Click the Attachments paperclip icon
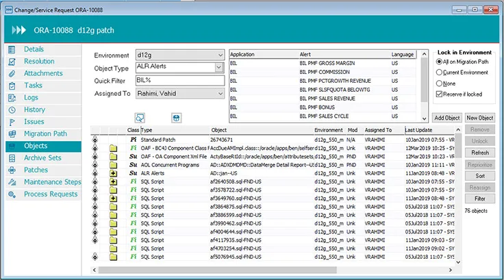Viewport: 504px width, 280px height. coord(12,73)
